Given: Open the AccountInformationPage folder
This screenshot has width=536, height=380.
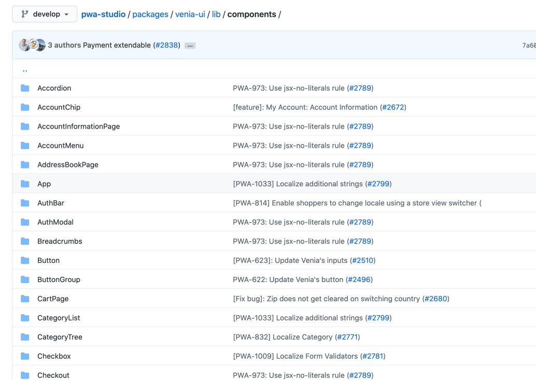Looking at the screenshot, I should coord(79,126).
